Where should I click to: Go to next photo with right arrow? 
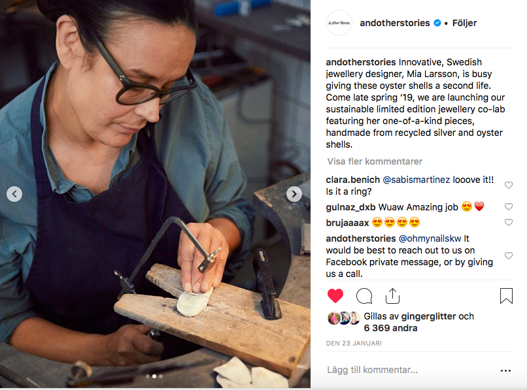(294, 194)
